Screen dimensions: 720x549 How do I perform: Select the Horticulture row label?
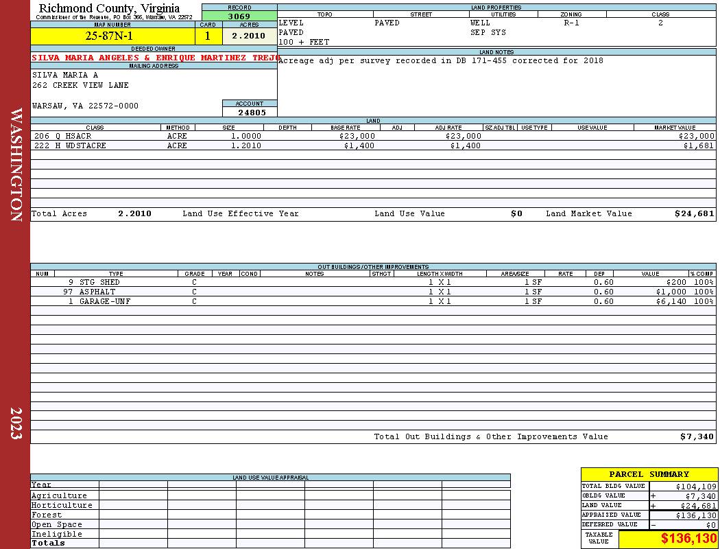[62, 505]
